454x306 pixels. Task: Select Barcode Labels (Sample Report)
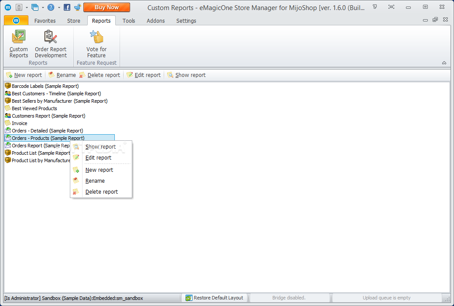[45, 86]
